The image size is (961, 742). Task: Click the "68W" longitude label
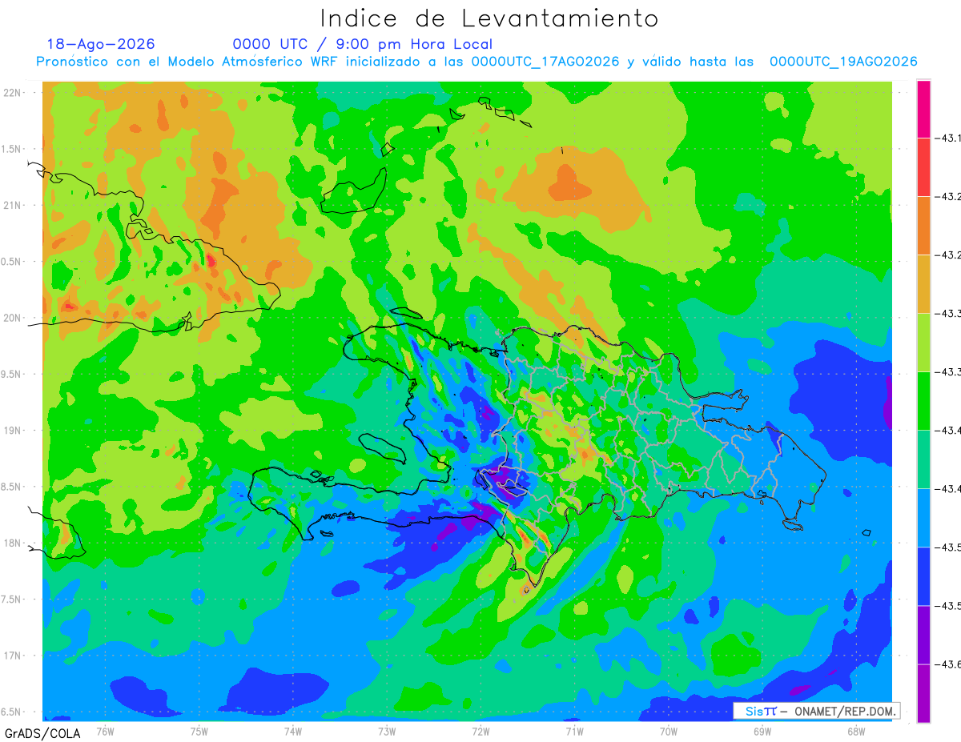click(856, 732)
